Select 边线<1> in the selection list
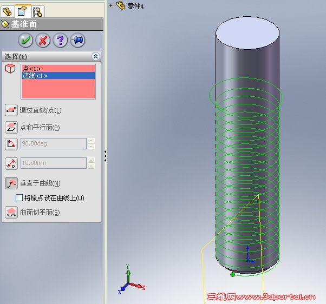The height and width of the screenshot is (304, 326). 58,76
